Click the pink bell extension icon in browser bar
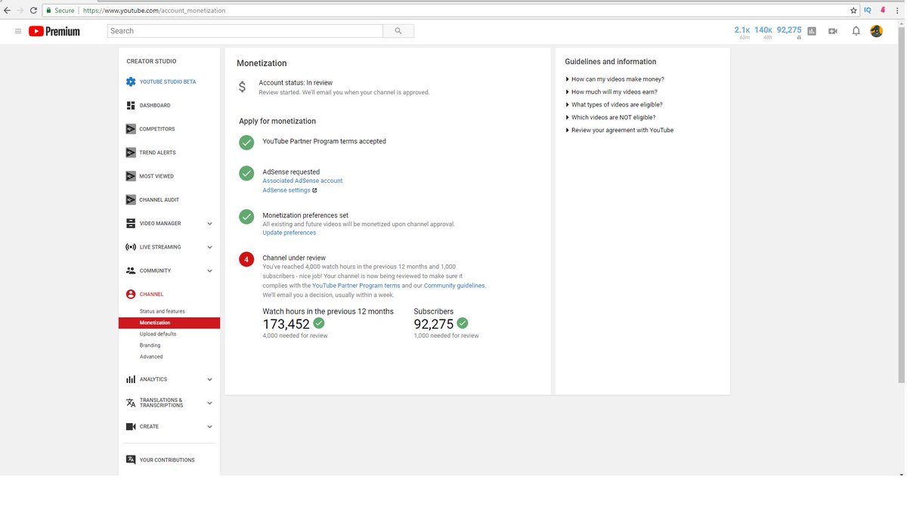The image size is (907, 510). 882,11
